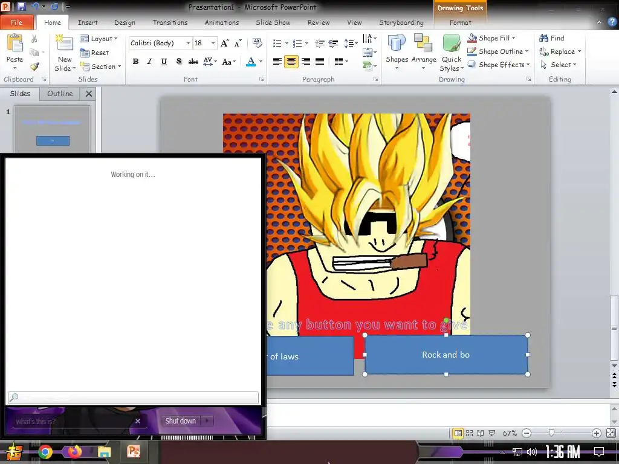Select slide 1 thumbnail

[52, 129]
